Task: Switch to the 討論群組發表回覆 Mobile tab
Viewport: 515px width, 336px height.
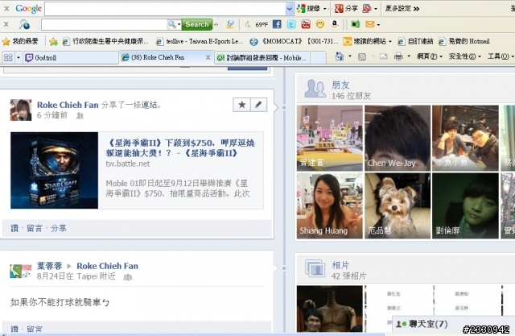Action: pyautogui.click(x=262, y=58)
